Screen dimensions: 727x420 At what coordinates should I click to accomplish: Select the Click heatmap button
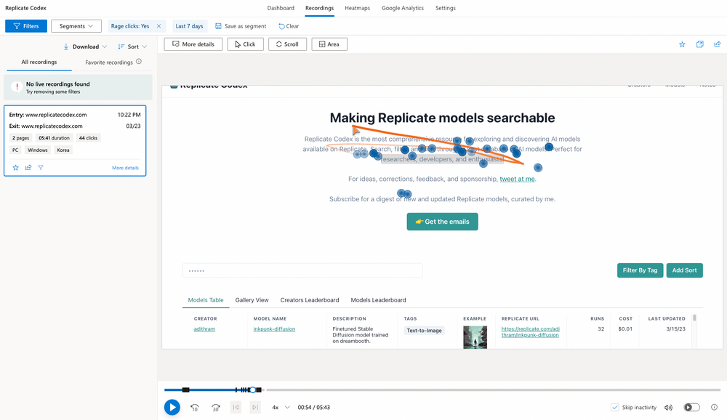pos(245,44)
